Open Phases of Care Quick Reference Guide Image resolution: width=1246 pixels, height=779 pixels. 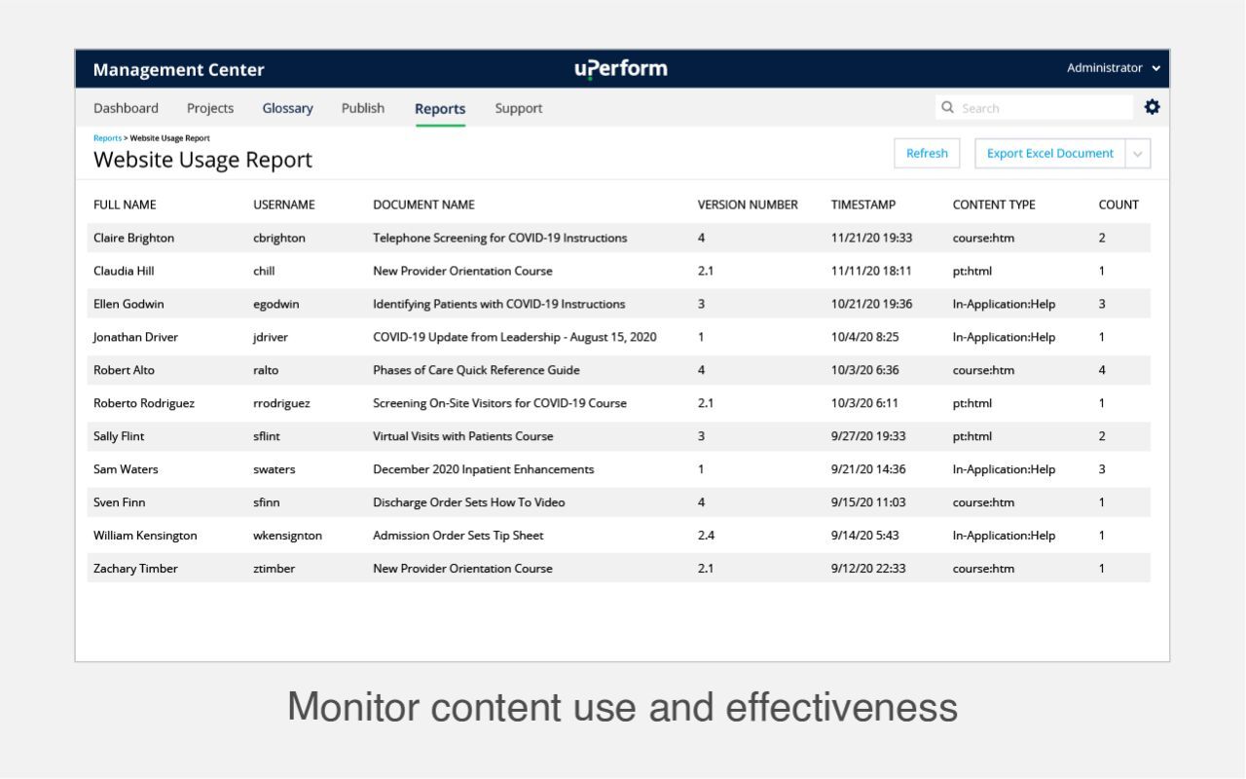(x=476, y=370)
